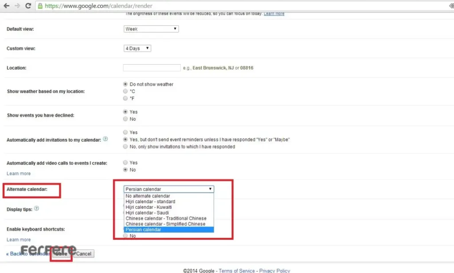This screenshot has height=273, width=454.
Task: Expand the Custom view 4 Days dropdown
Action: (x=137, y=49)
